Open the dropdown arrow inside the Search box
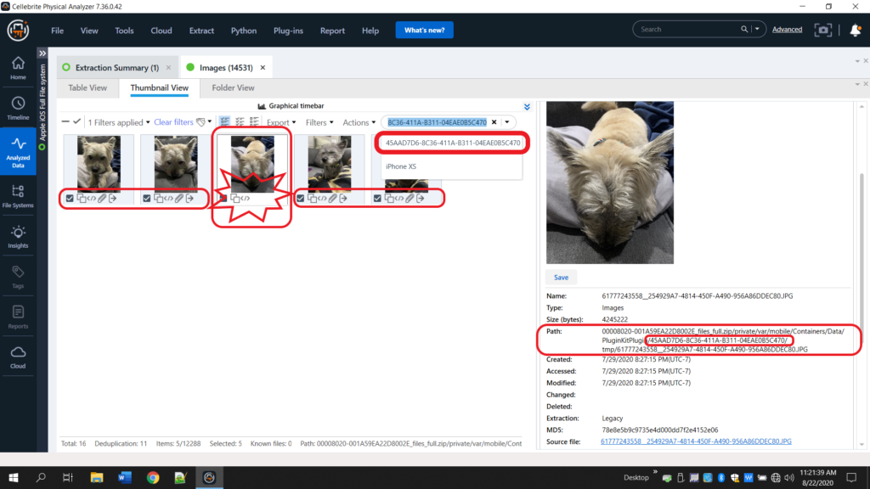870x489 pixels. (x=757, y=30)
